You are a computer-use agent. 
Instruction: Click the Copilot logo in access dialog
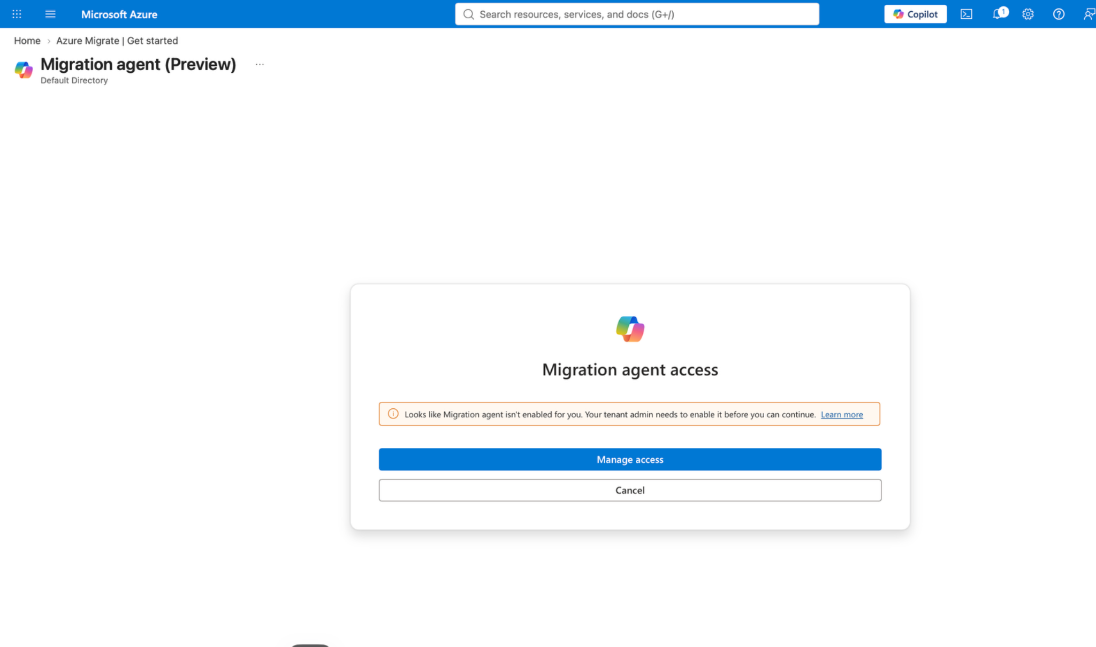(630, 329)
